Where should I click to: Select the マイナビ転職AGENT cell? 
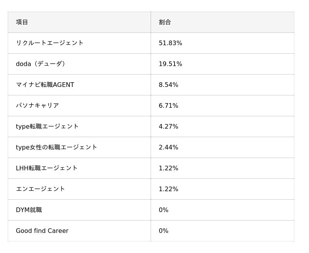coord(45,85)
